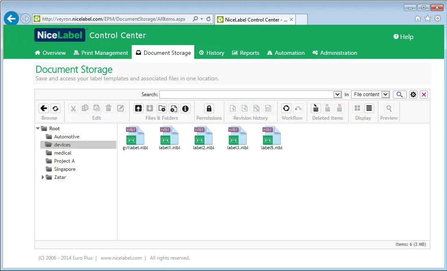The image size is (447, 271).
Task: Click the Cut scissors icon
Action: pyautogui.click(x=73, y=108)
